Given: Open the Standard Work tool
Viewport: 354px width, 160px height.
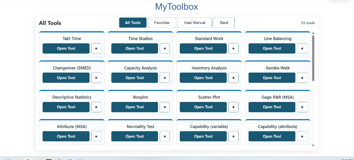Looking at the screenshot, I should 203,48.
